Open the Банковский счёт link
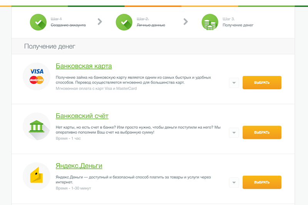 click(x=82, y=116)
